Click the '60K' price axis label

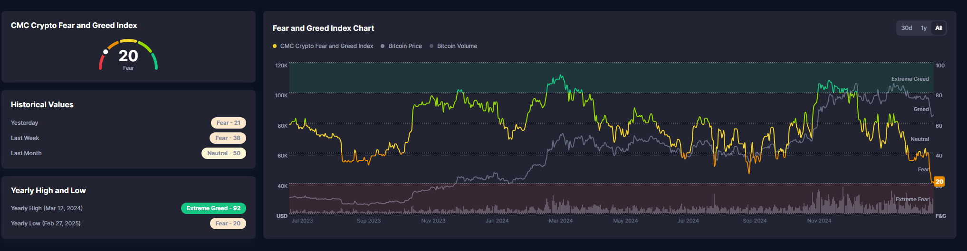(283, 156)
